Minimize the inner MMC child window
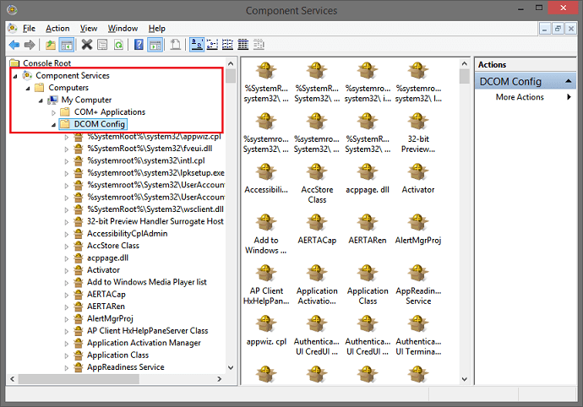Viewport: 583px width, 407px height. [545, 28]
